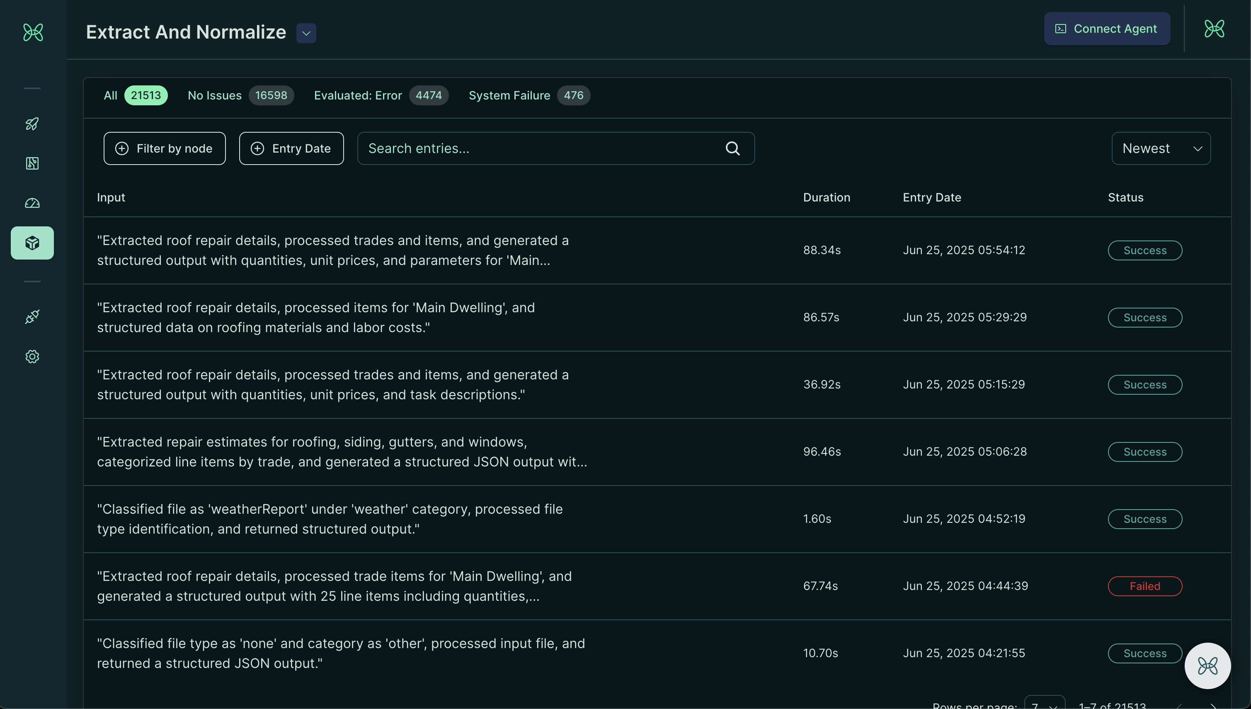Viewport: 1251px width, 709px height.
Task: Click the search magnifier icon
Action: tap(732, 148)
